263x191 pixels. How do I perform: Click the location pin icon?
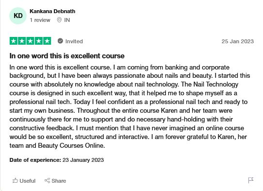coord(59,20)
